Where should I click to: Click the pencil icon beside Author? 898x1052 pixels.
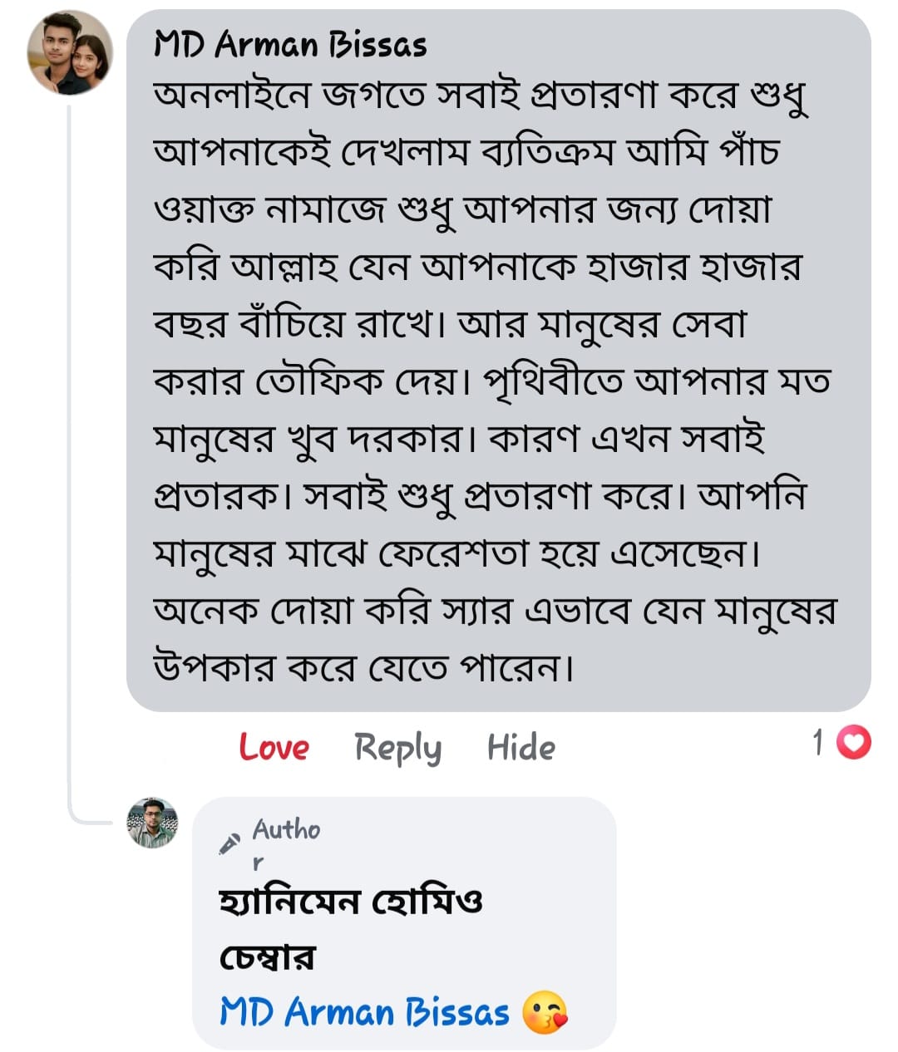pyautogui.click(x=229, y=843)
